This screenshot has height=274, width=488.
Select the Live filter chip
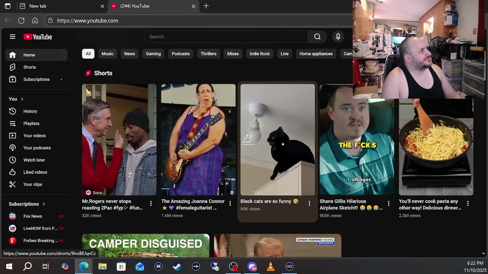(285, 54)
